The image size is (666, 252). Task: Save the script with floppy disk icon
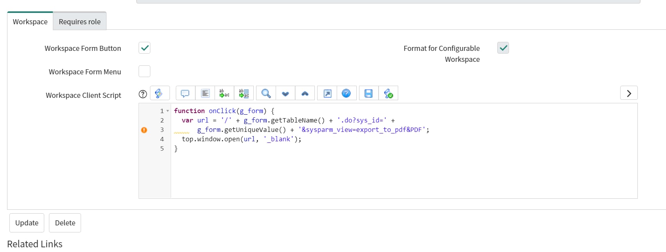pos(368,93)
